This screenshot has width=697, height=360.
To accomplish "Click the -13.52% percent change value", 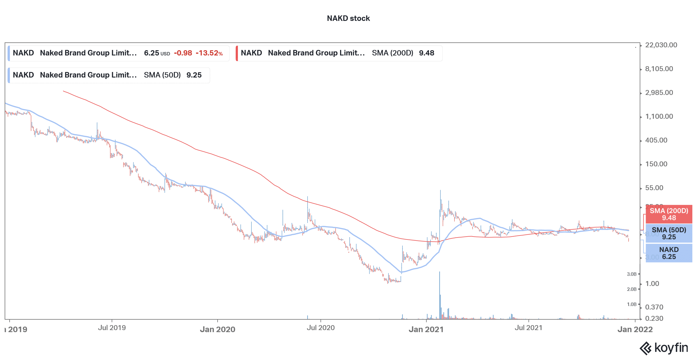I will coord(209,53).
